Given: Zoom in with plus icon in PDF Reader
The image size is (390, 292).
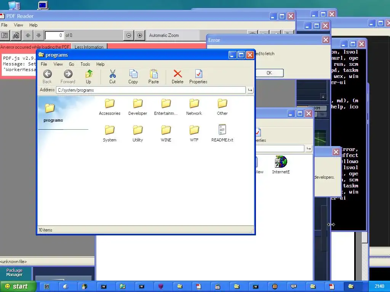Looking at the screenshot, I should [140, 35].
